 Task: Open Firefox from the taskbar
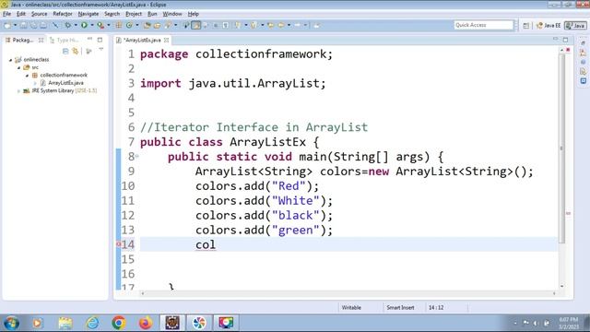click(x=146, y=323)
